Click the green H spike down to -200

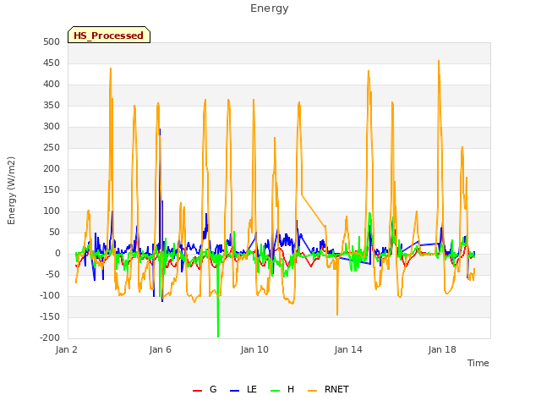pyautogui.click(x=218, y=336)
